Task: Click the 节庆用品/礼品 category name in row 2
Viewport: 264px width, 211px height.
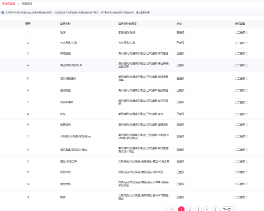Action: click(x=69, y=43)
